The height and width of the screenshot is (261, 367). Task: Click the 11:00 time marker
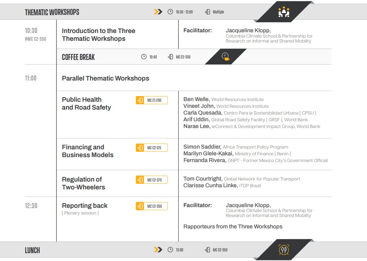(x=31, y=78)
